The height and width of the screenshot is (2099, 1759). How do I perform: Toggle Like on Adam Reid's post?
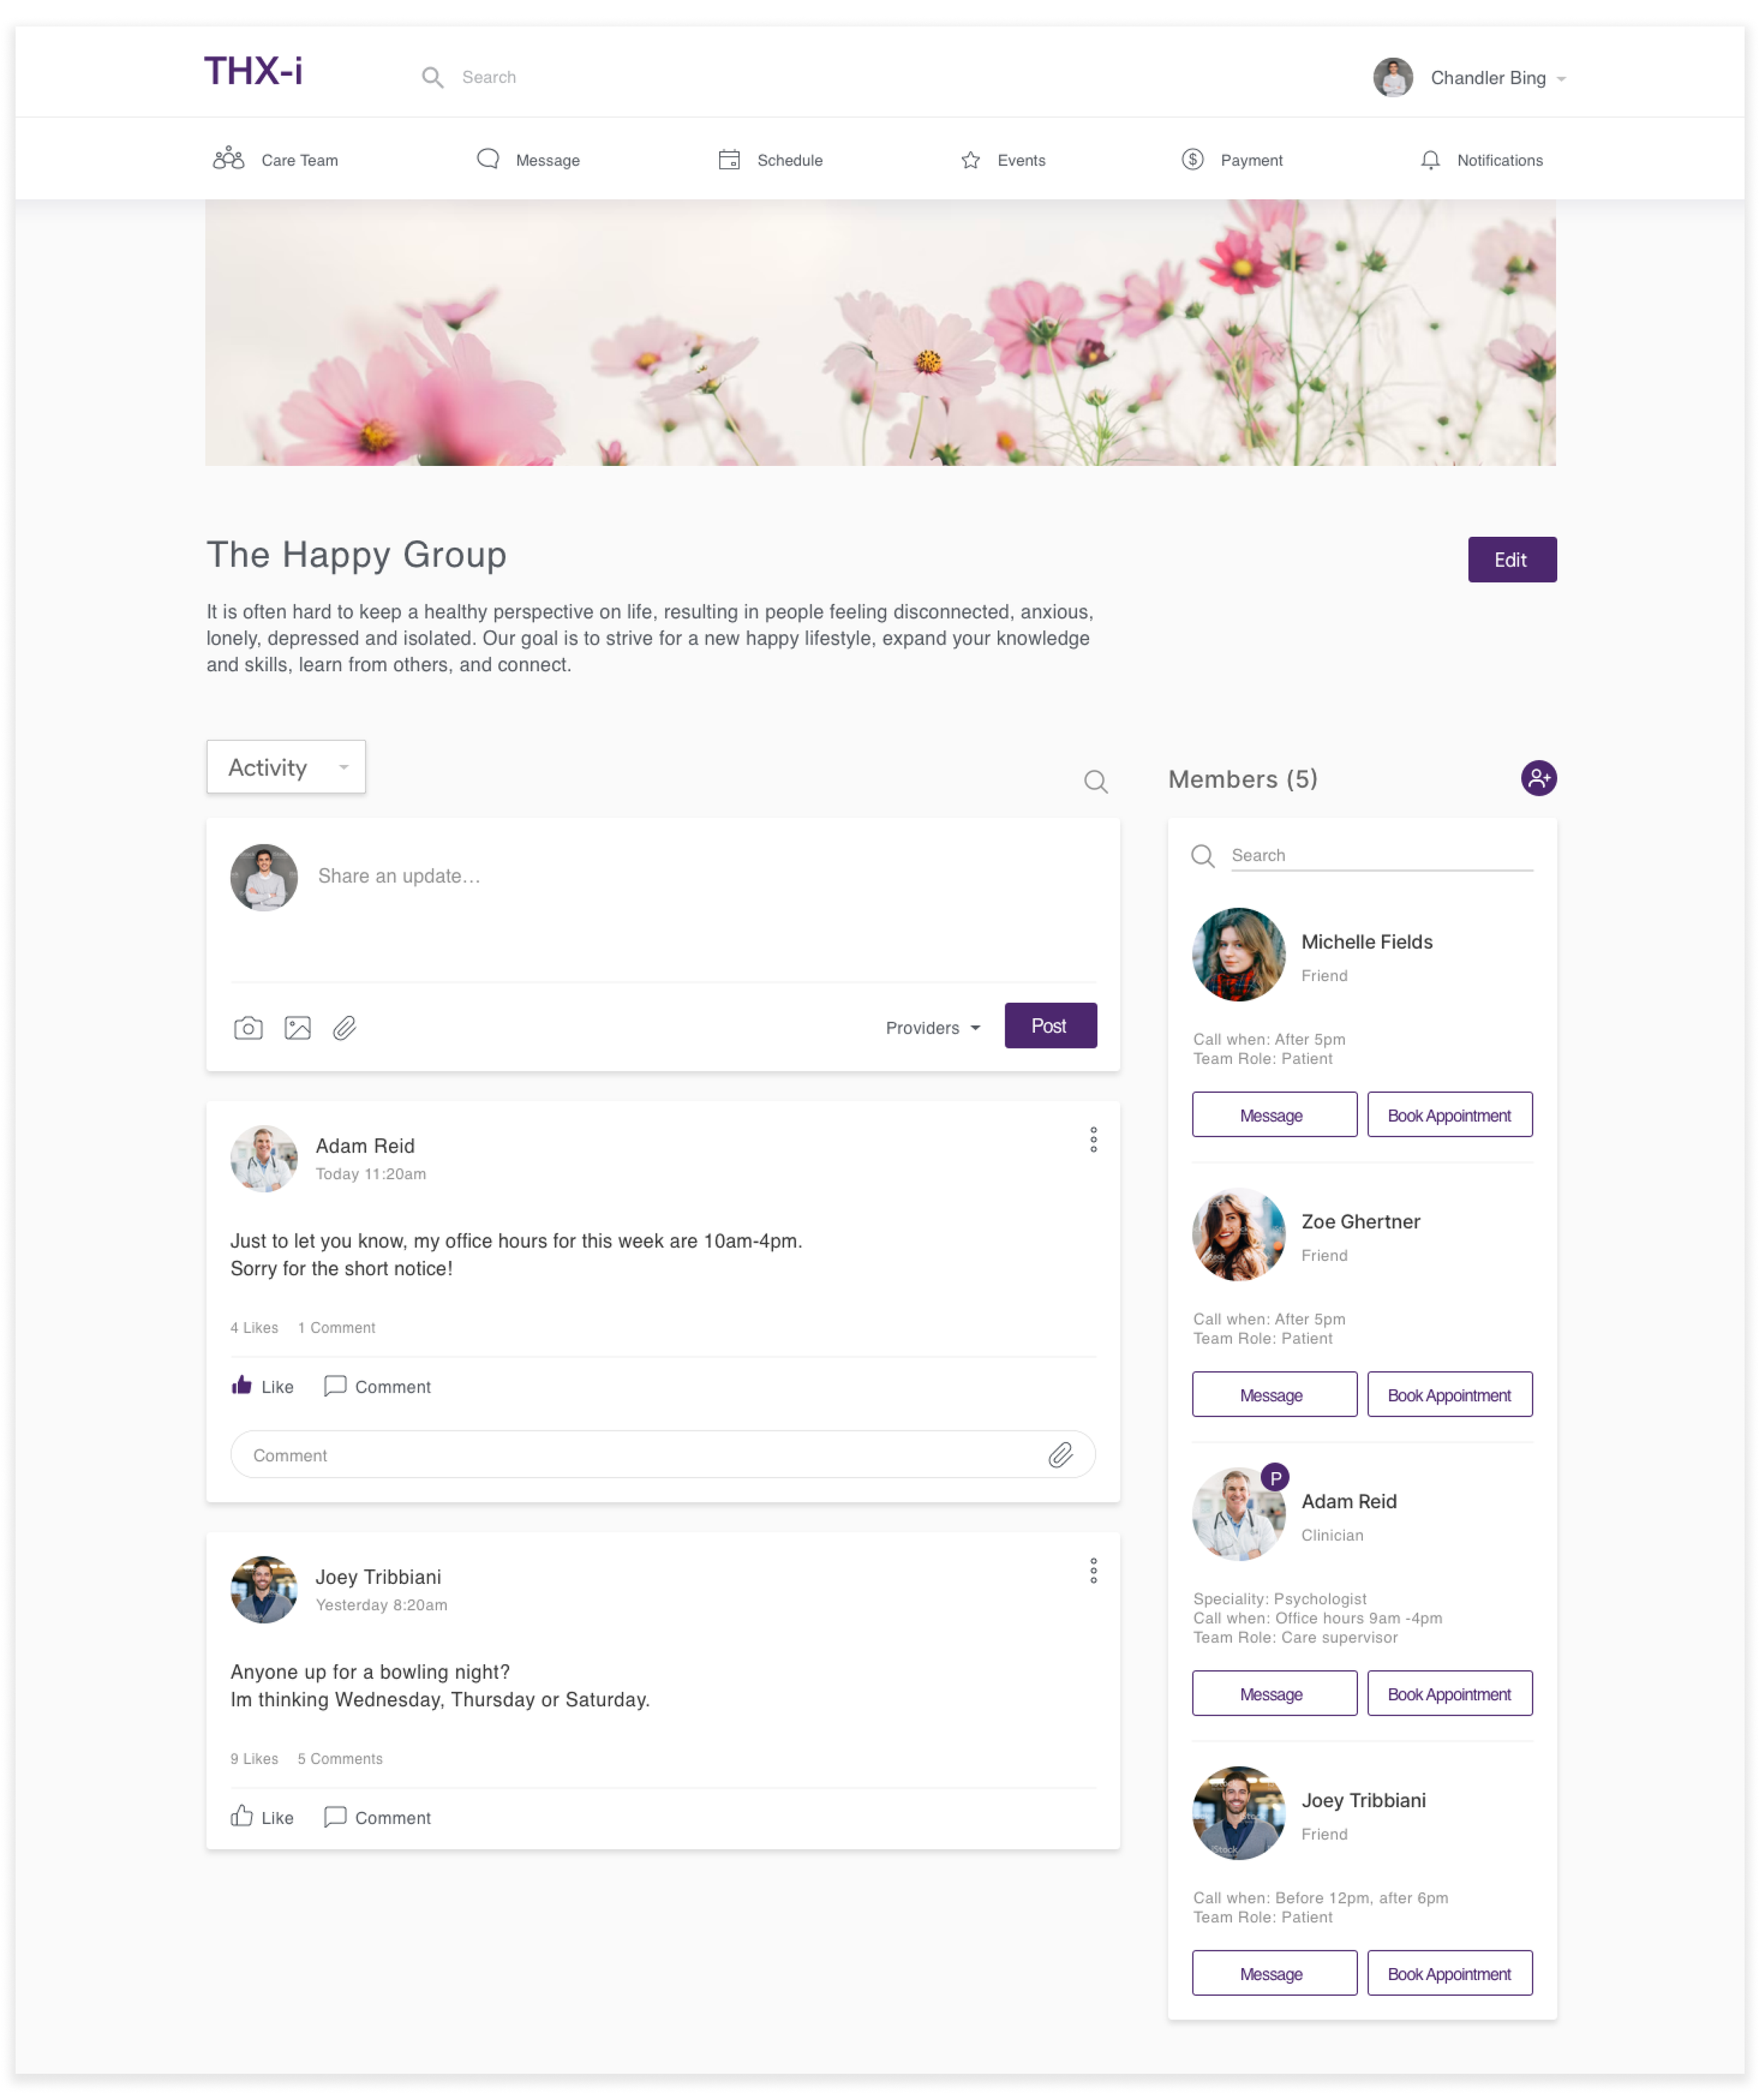tap(262, 1385)
